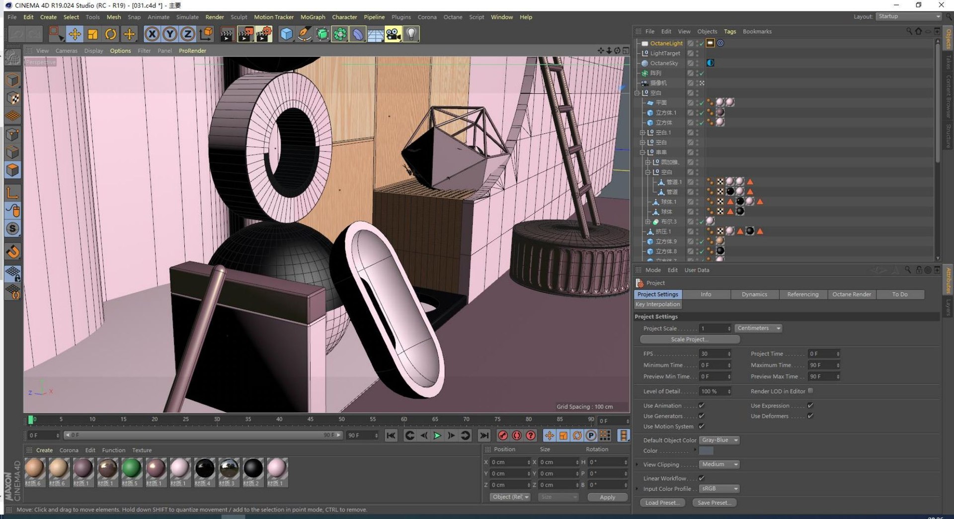The image size is (954, 519).
Task: Select the Move tool in toolbar
Action: [x=75, y=34]
